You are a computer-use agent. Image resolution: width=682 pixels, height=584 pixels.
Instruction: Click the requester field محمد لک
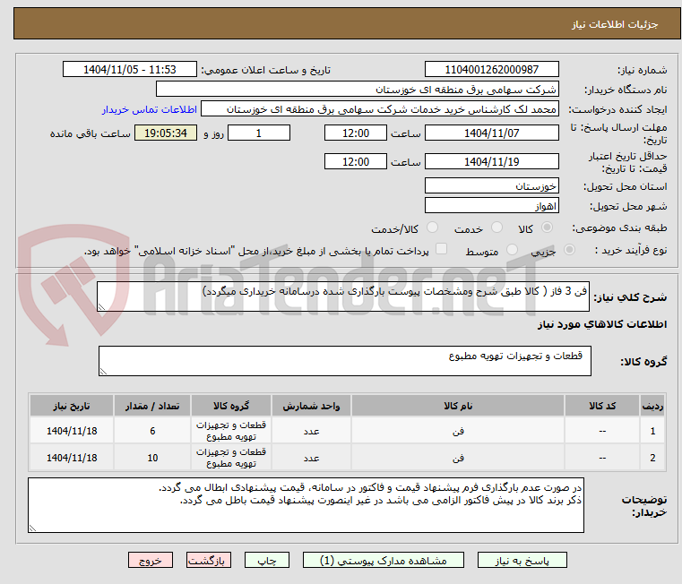click(x=380, y=108)
